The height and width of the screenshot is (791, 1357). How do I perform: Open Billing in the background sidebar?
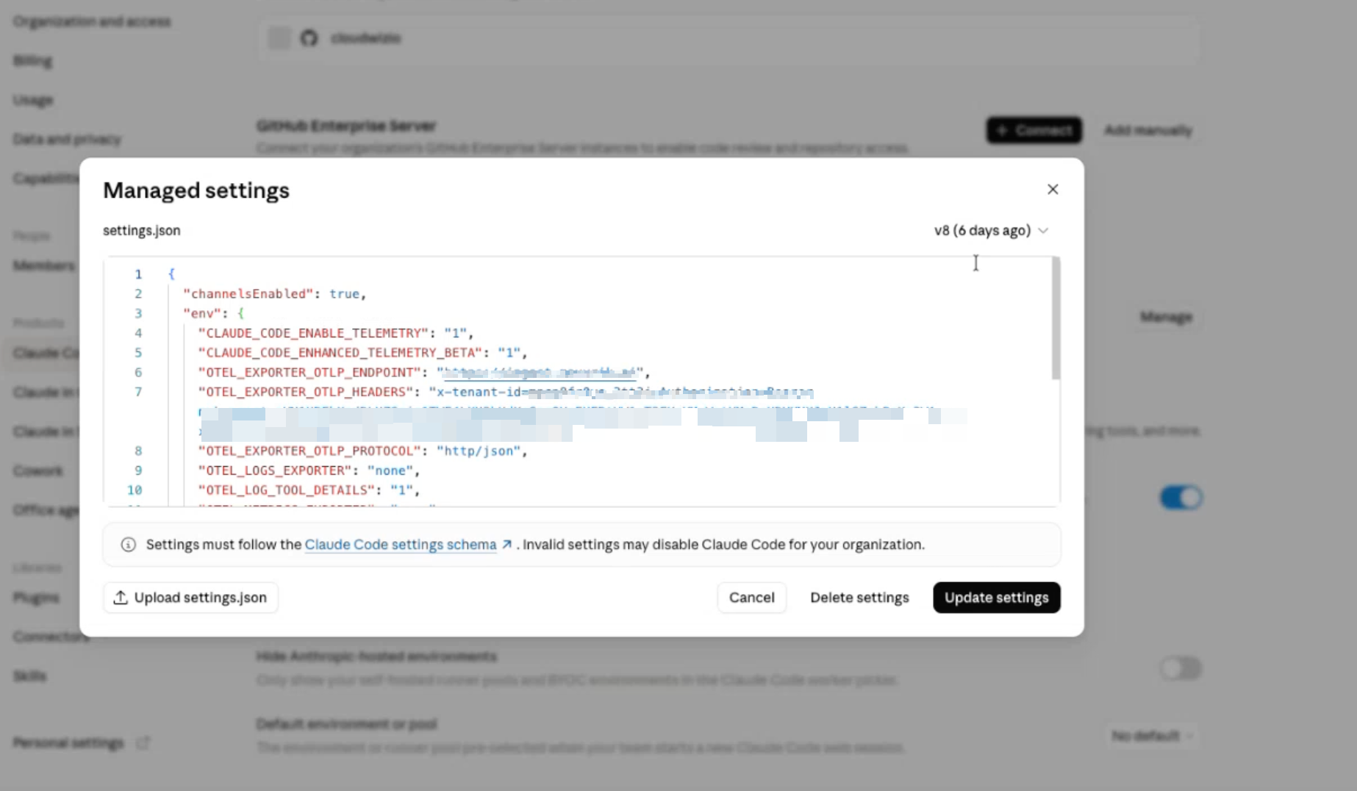pyautogui.click(x=32, y=60)
